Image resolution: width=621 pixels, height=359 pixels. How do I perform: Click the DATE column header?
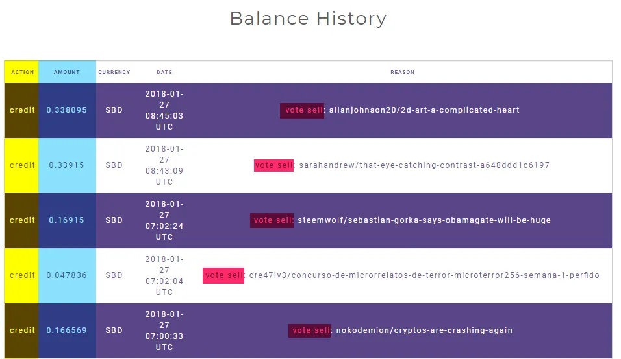pyautogui.click(x=164, y=72)
